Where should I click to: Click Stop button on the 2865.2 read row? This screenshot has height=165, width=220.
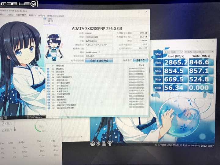pos(158,63)
